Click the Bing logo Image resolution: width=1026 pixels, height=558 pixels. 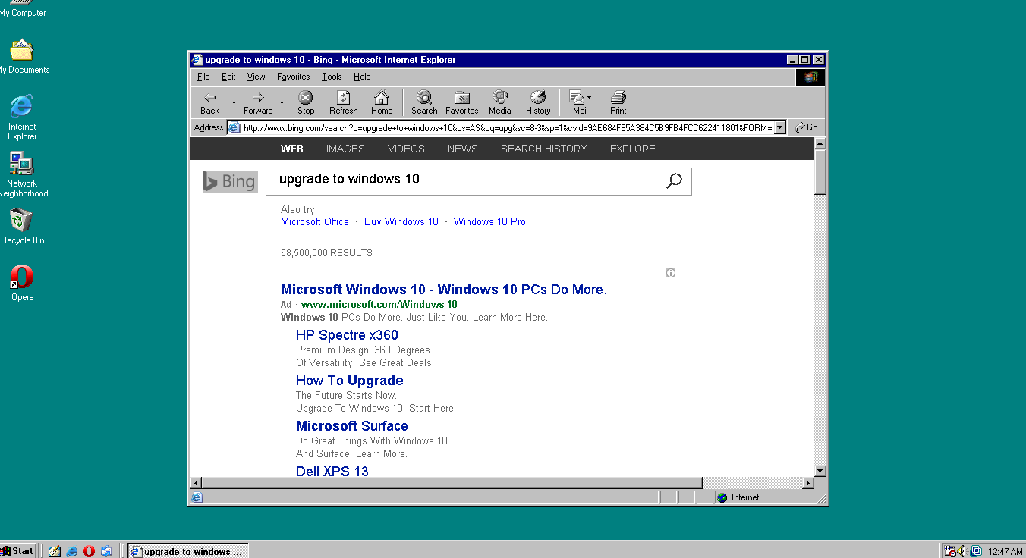pyautogui.click(x=230, y=181)
